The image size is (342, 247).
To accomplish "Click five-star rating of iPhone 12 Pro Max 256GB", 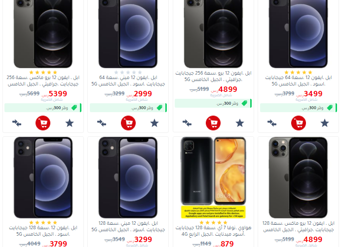I will [43, 72].
